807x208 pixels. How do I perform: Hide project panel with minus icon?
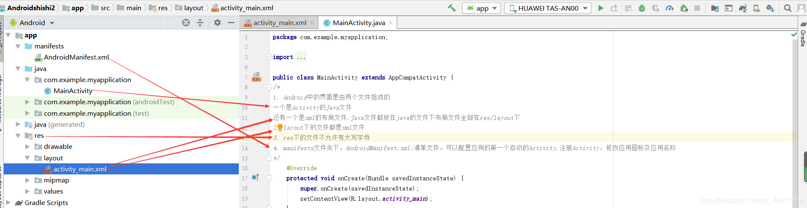click(231, 23)
